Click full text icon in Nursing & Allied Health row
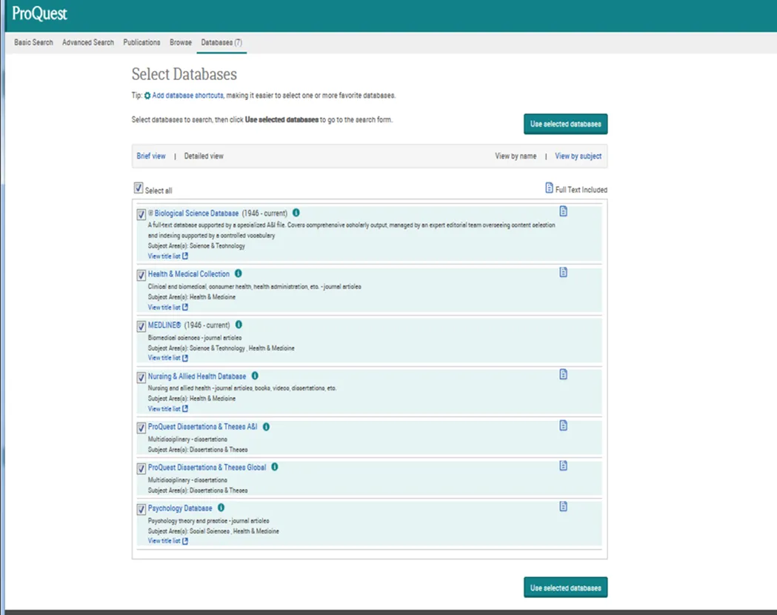 [x=564, y=374]
